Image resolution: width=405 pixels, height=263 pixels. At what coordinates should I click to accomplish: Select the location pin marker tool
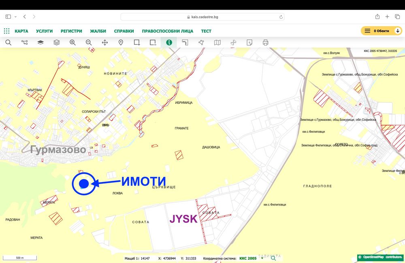pos(121,43)
